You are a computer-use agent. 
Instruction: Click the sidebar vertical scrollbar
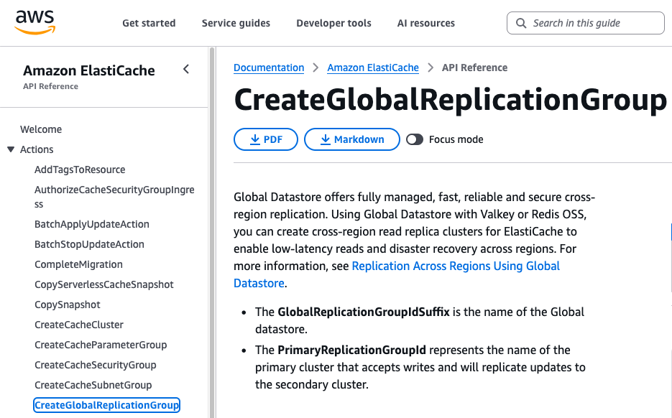[x=212, y=232]
